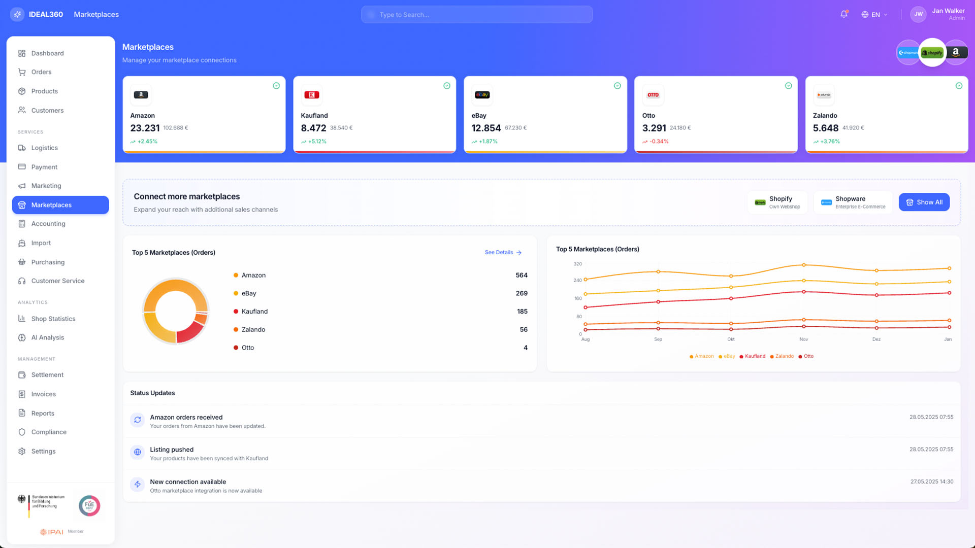This screenshot has height=548, width=975.
Task: Click the Logistics truck icon
Action: (x=22, y=148)
